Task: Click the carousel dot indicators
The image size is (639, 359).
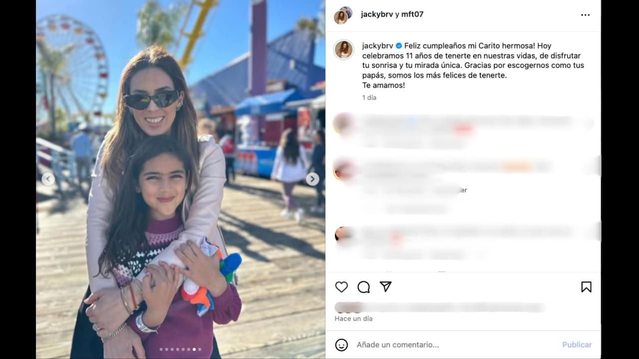Action: pyautogui.click(x=180, y=350)
